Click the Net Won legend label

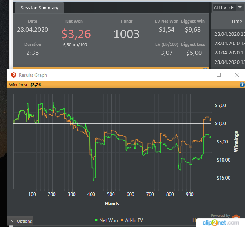click(109, 220)
